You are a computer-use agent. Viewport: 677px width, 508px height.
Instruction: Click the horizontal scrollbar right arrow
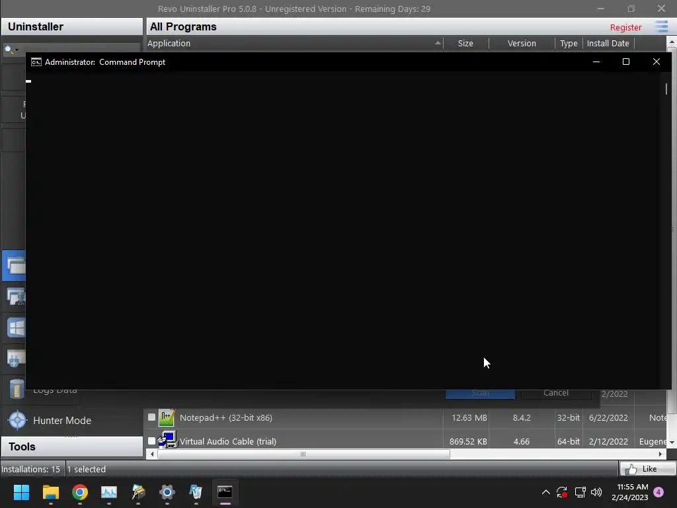click(x=660, y=454)
